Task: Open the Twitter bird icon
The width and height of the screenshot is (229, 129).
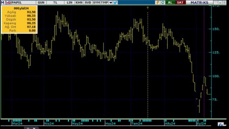Action: tap(115, 2)
